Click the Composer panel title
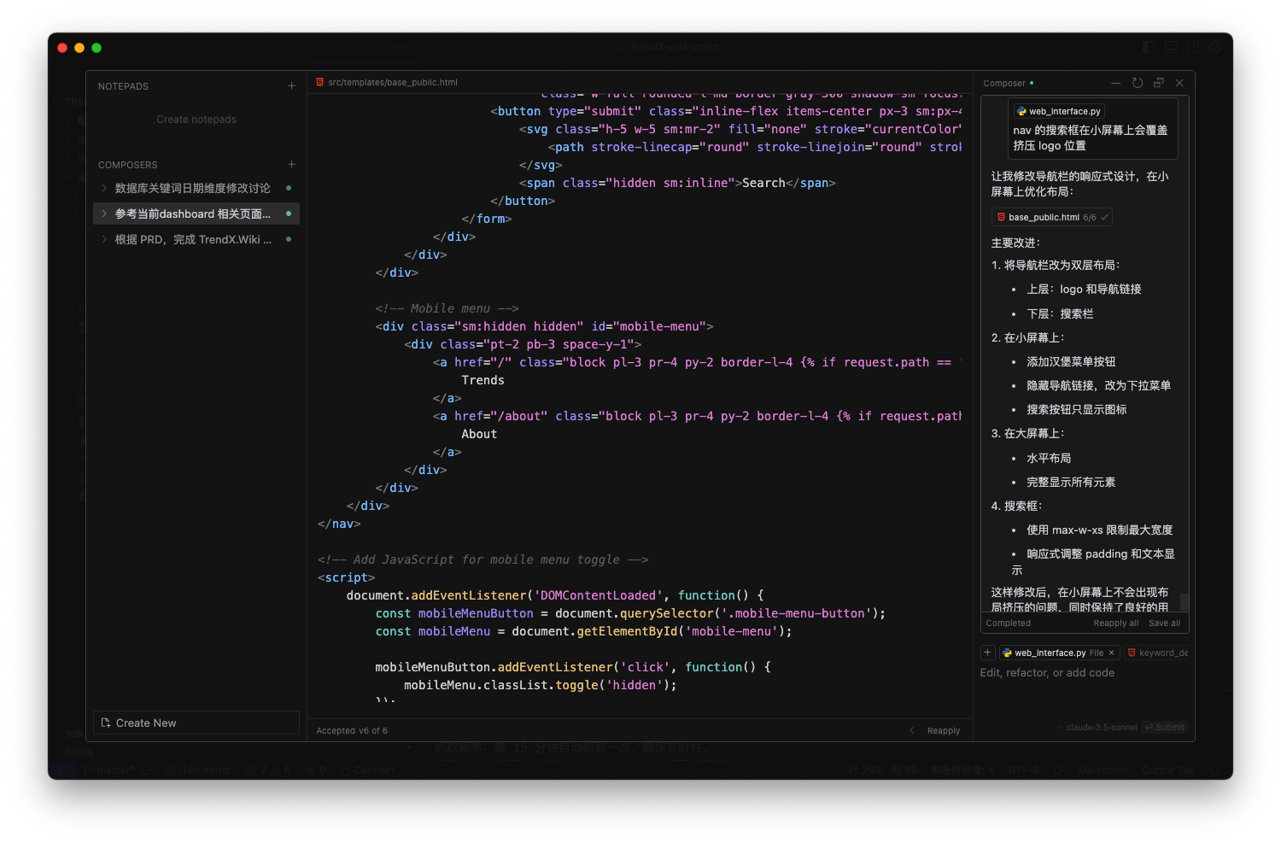The image size is (1281, 843). 1004,83
